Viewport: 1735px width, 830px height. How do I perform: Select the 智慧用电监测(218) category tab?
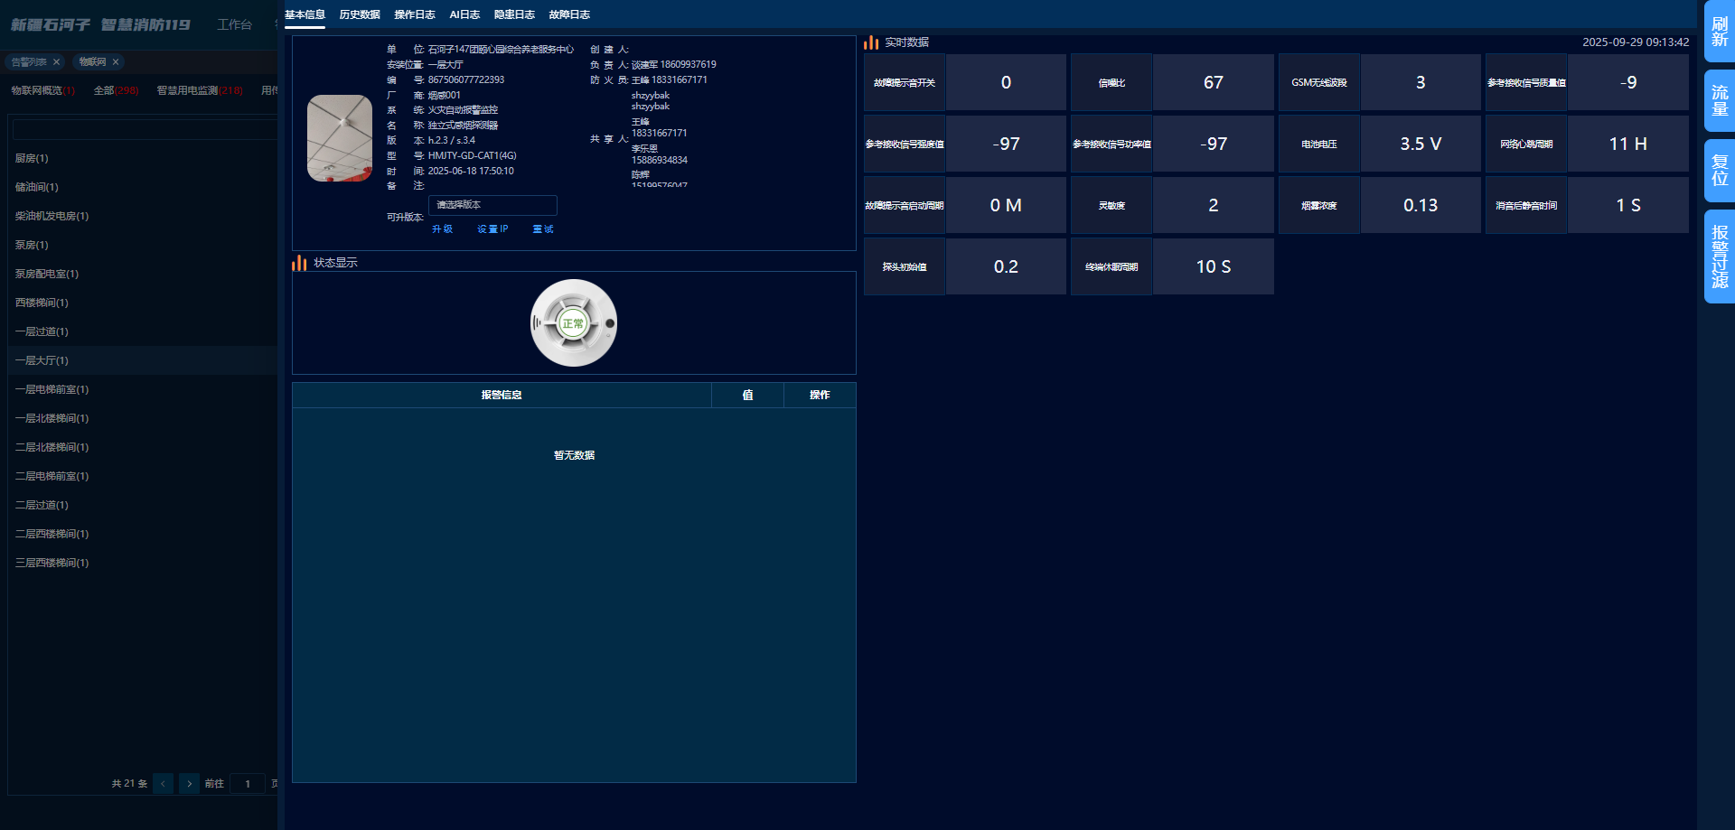click(x=200, y=90)
